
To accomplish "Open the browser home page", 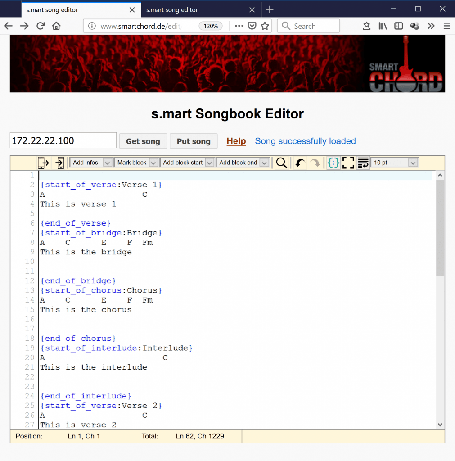I will coord(56,26).
